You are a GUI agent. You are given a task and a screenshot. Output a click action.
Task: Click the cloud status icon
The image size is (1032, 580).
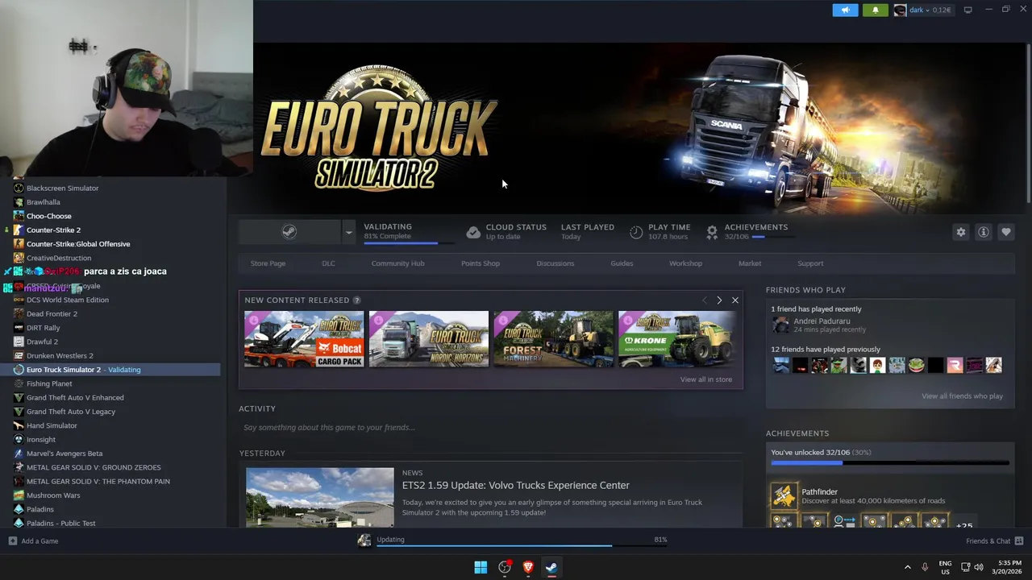[473, 233]
